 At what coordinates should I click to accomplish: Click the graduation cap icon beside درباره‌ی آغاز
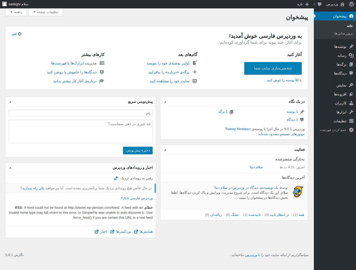coord(102,81)
